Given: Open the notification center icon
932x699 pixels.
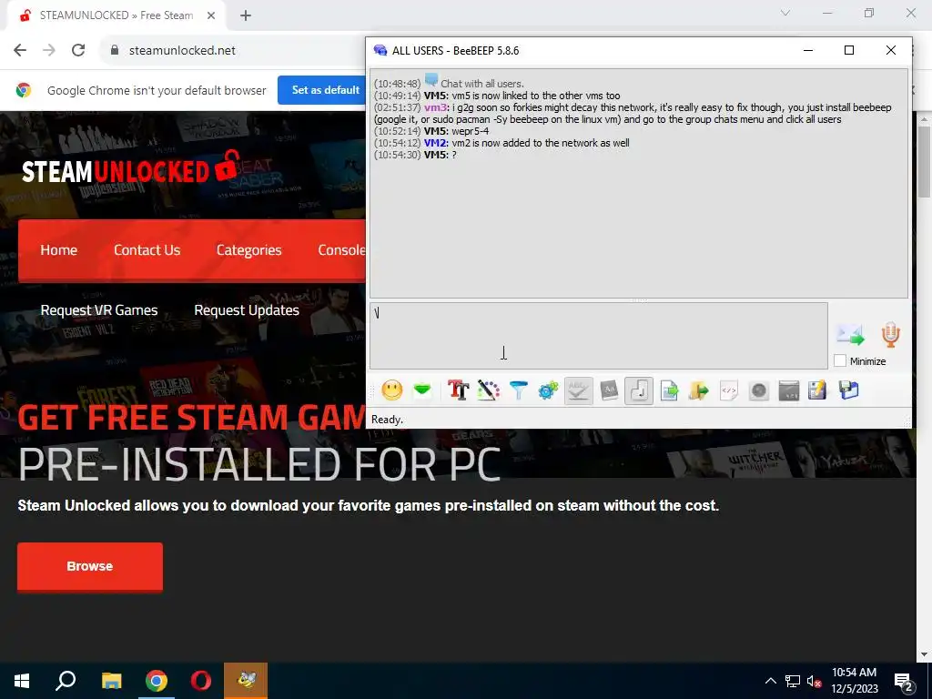Looking at the screenshot, I should click(904, 682).
